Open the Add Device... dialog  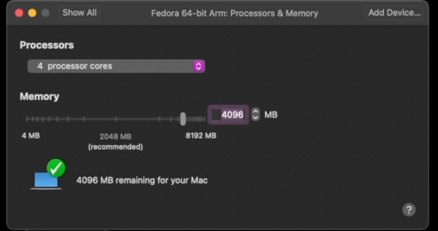(394, 13)
